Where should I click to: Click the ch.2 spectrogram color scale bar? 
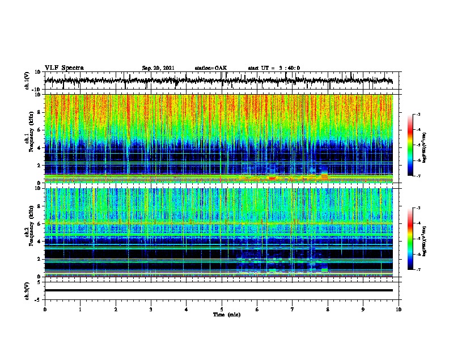tap(410, 239)
